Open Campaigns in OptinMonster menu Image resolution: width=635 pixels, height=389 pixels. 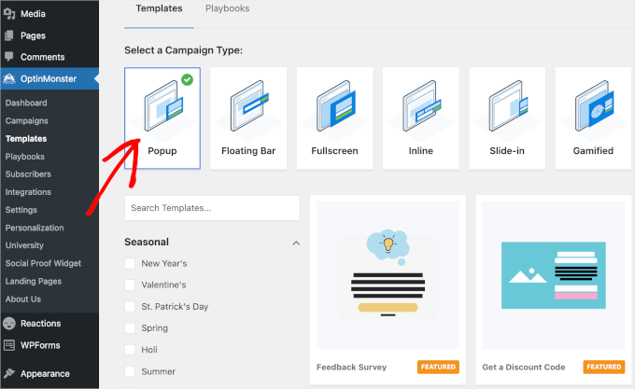click(26, 120)
